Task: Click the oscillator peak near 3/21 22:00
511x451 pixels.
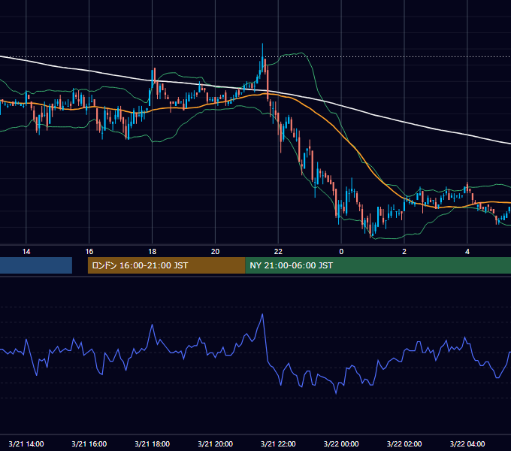Action: coord(262,314)
